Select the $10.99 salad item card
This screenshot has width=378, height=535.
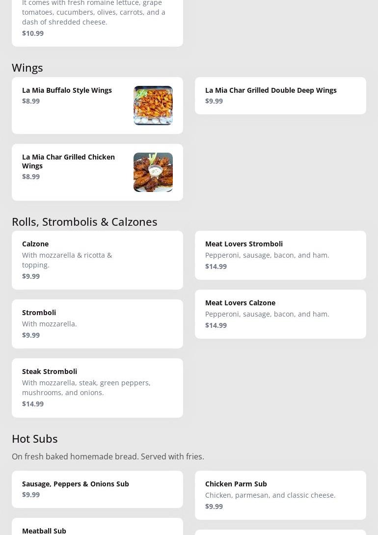(x=97, y=22)
